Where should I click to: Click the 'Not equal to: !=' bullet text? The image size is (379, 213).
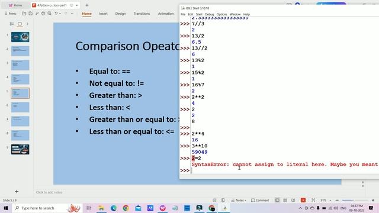[x=117, y=83]
